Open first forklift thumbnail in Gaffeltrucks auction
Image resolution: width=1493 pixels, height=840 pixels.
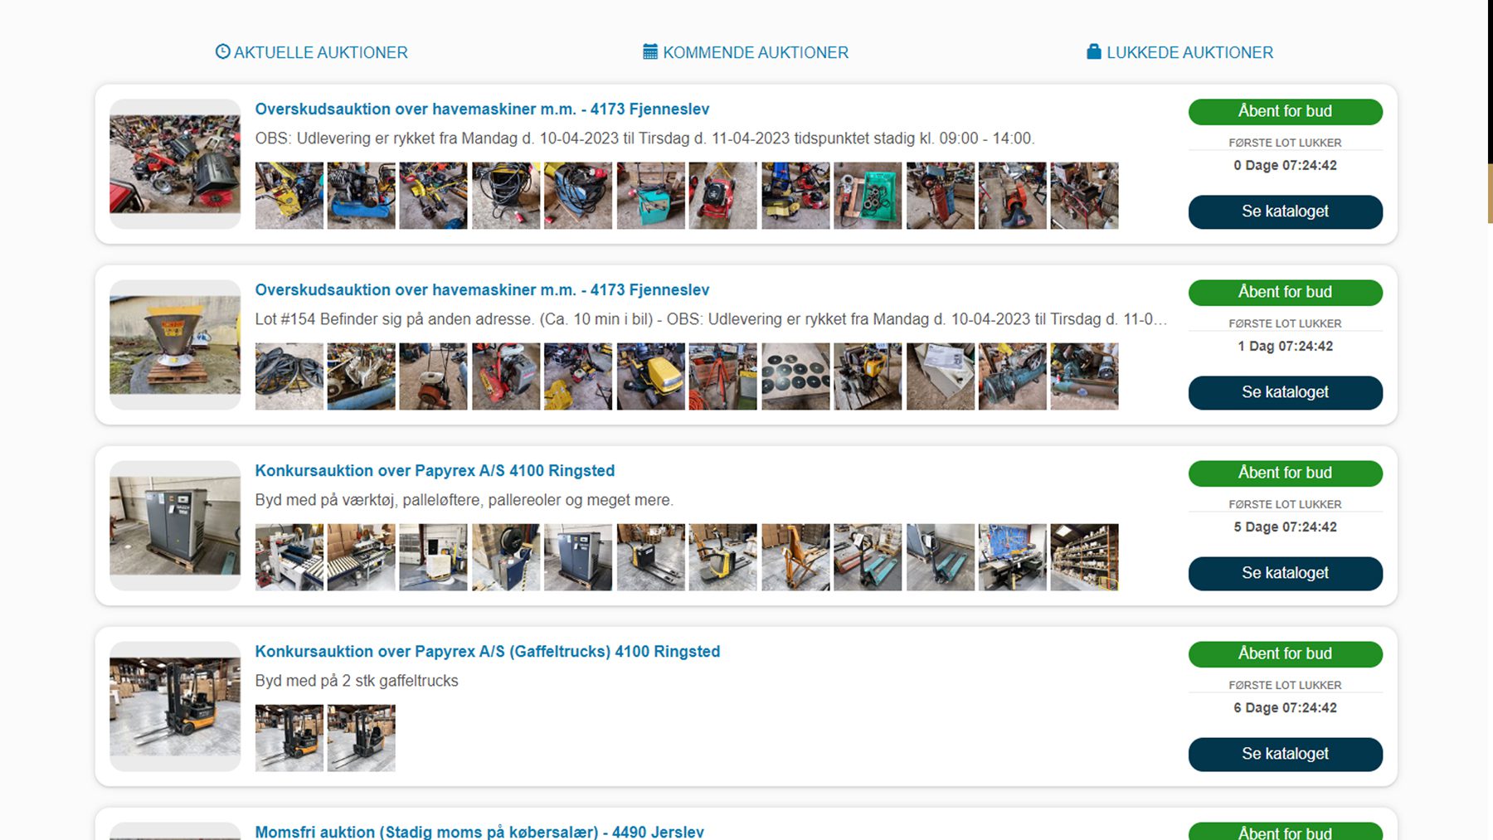point(289,738)
